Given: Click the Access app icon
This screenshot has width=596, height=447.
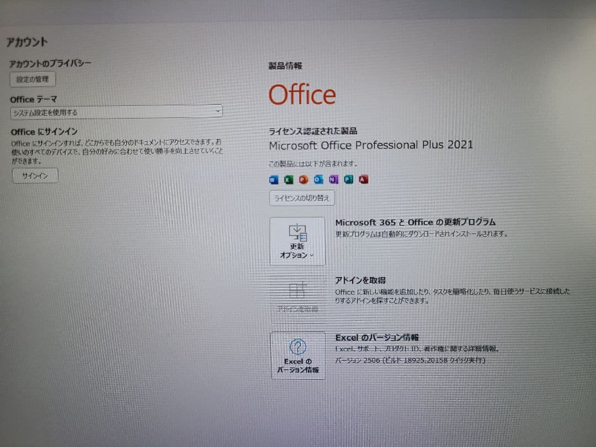Looking at the screenshot, I should [363, 179].
